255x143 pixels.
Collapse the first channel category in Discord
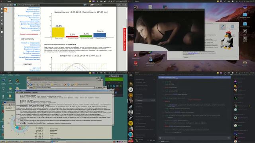coord(140,79)
